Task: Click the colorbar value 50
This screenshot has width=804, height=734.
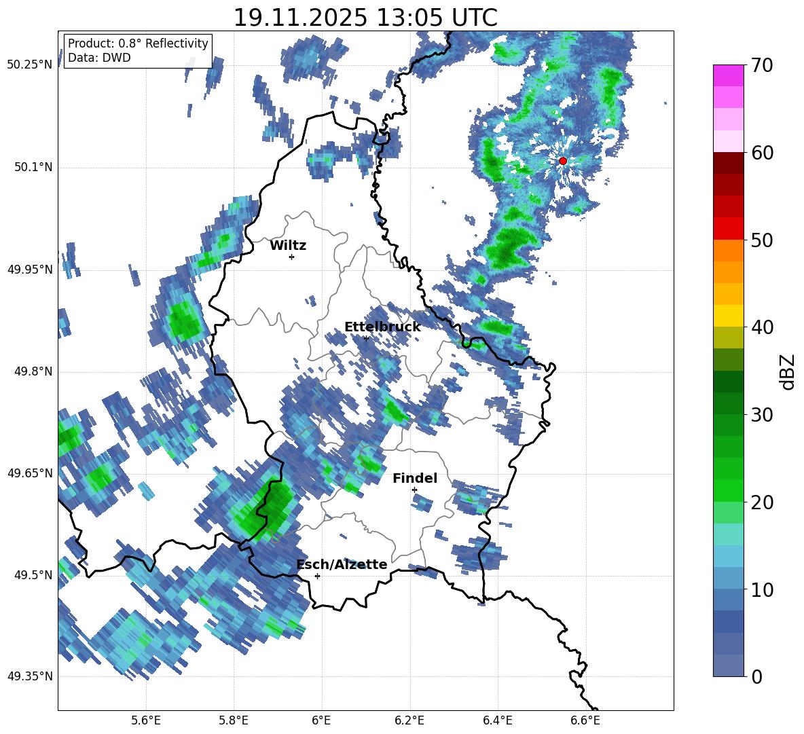Action: coord(762,240)
